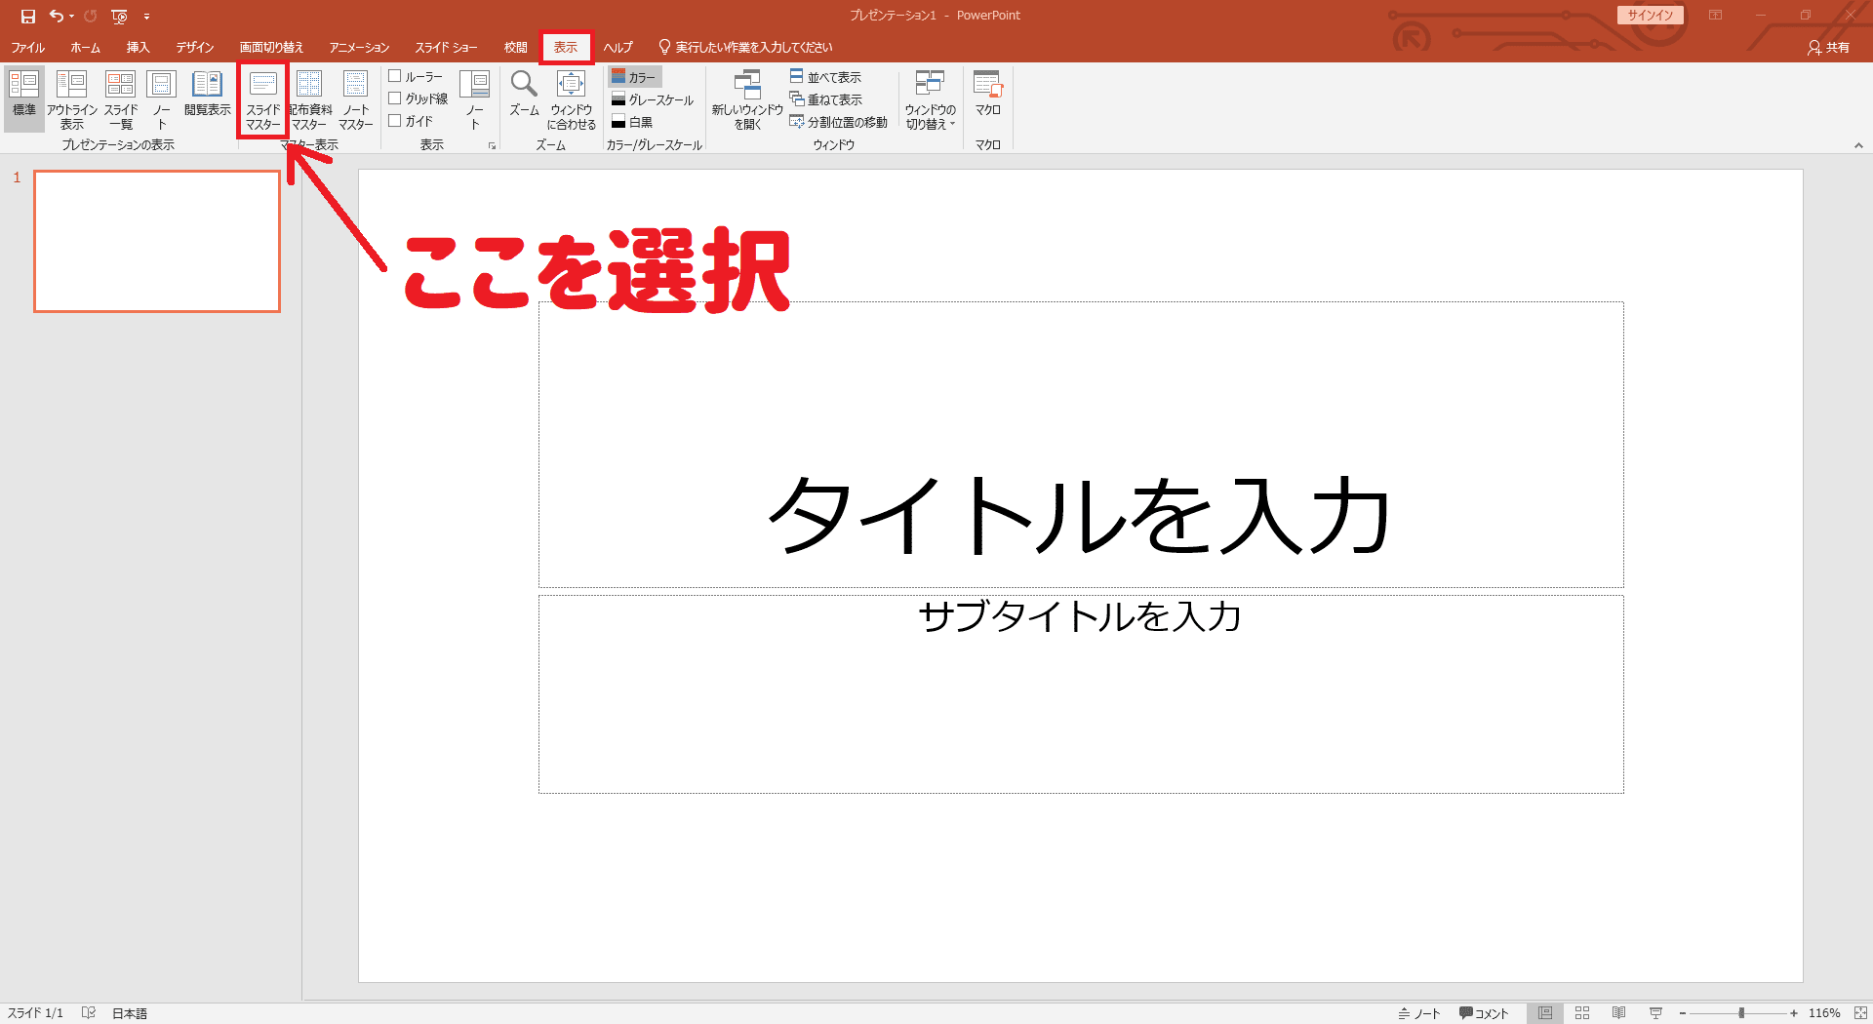Toggle the Gridlines (グリッド線) checkbox
The image size is (1873, 1024).
click(x=395, y=98)
